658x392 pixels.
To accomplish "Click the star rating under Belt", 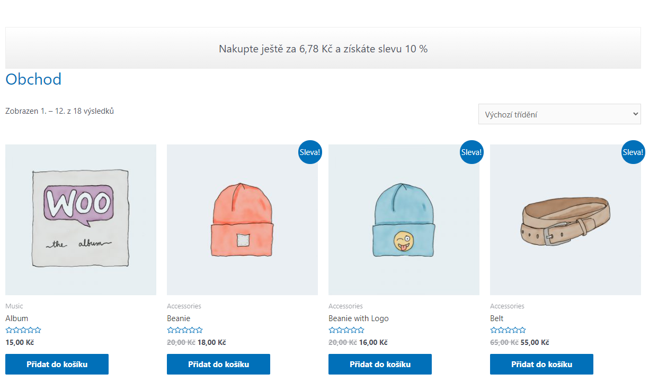I will click(508, 330).
